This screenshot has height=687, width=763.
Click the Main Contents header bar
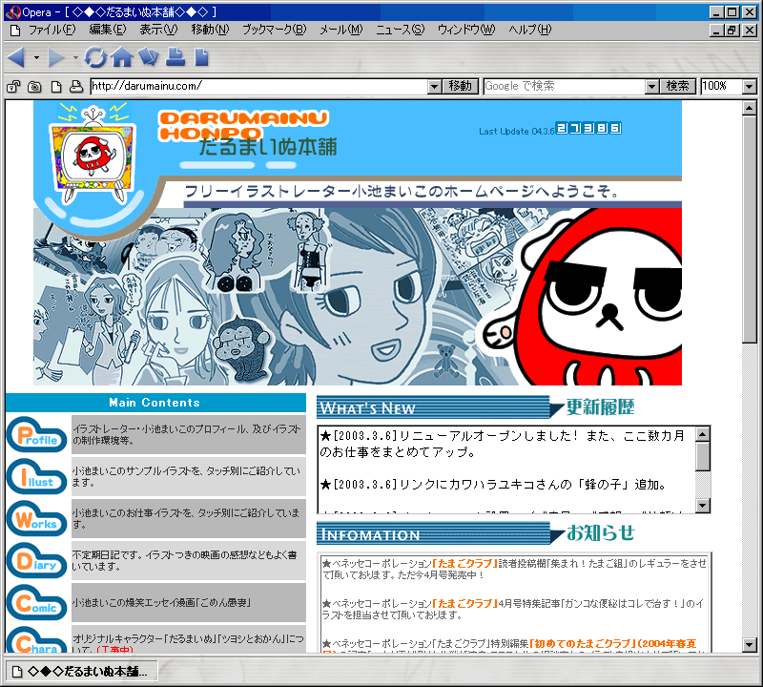[155, 403]
